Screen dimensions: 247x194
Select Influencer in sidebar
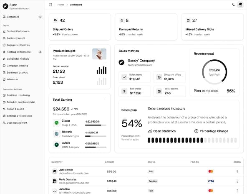point(22,79)
